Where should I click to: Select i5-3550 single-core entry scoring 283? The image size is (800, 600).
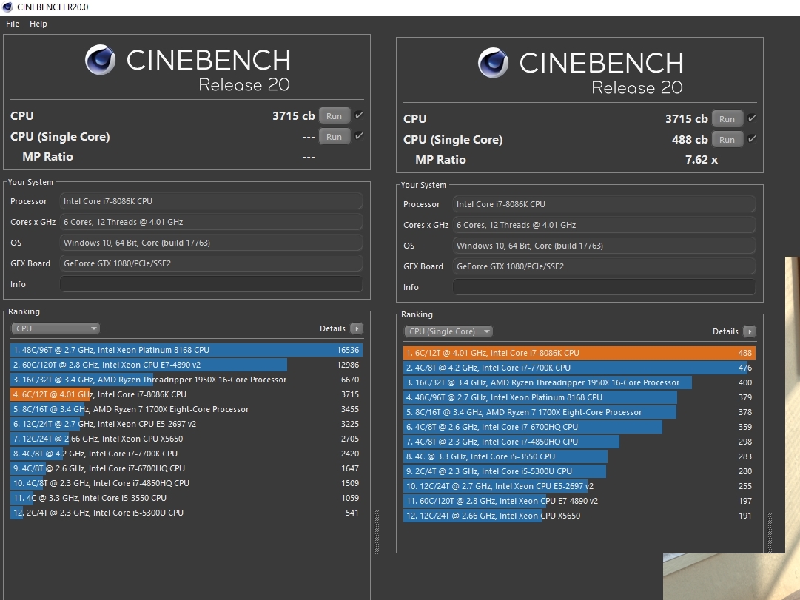[579, 456]
